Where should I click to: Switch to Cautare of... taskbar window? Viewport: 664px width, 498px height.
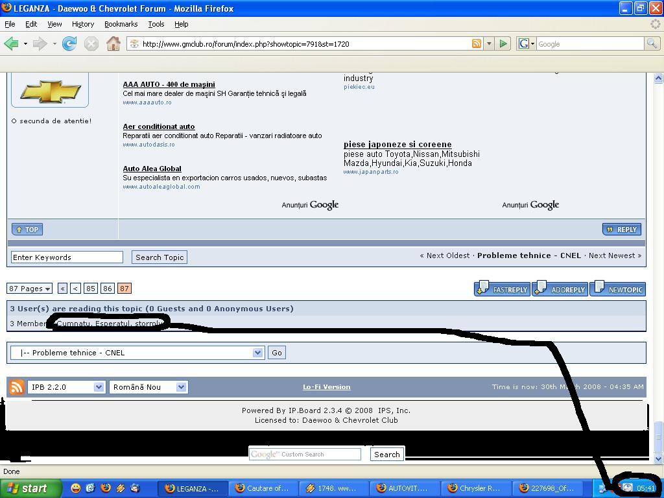pyautogui.click(x=263, y=488)
